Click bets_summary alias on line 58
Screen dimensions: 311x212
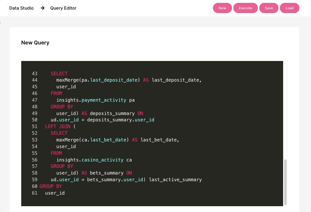tap(107, 173)
